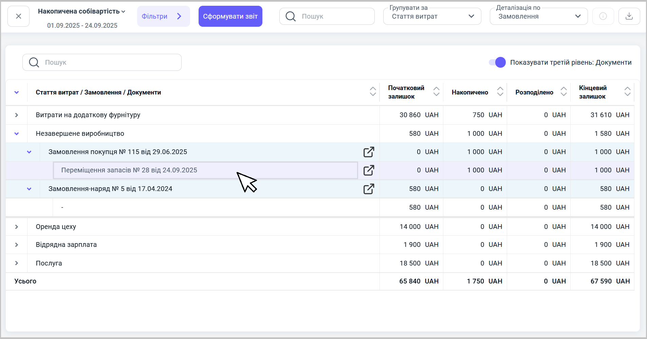The width and height of the screenshot is (647, 339).
Task: Open the Групувати за dropdown
Action: point(432,16)
